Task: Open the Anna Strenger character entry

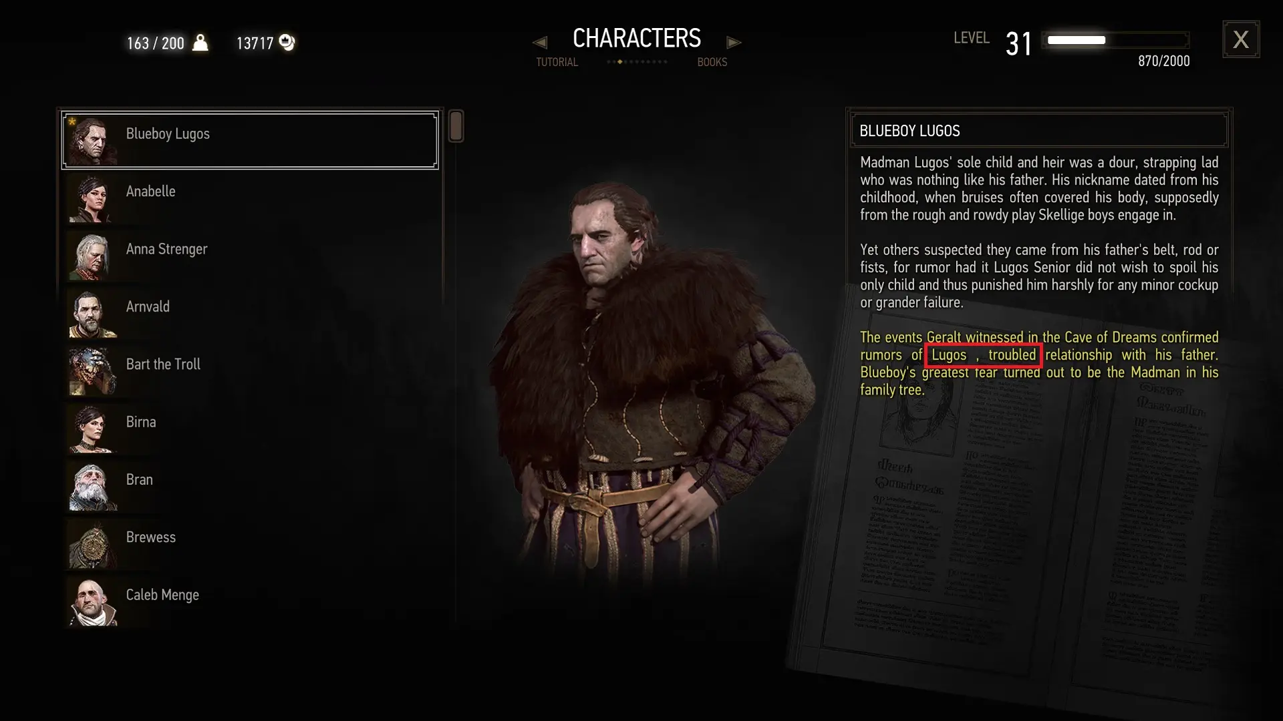Action: [251, 256]
